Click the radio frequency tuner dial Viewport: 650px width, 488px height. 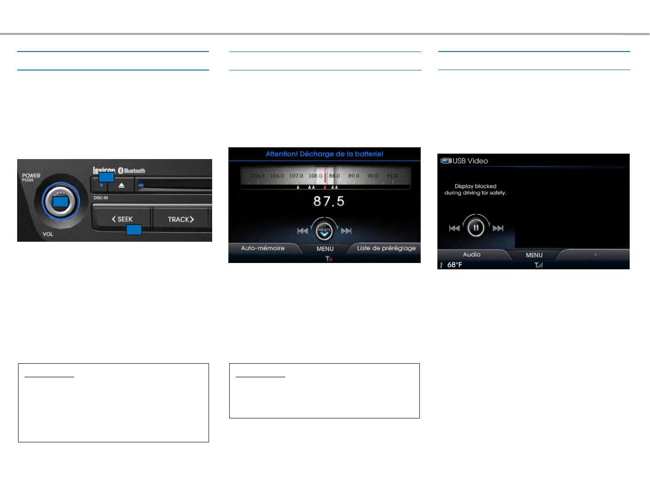coord(325,178)
